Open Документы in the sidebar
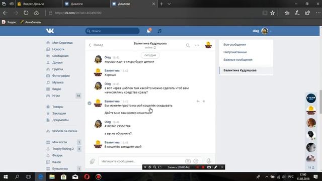Screen dimensions: 322x181 (x=60, y=120)
